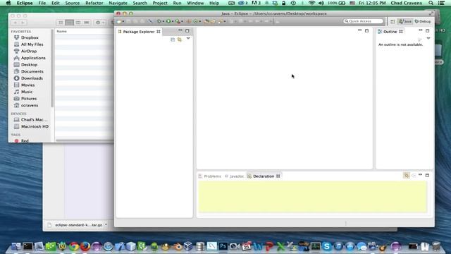This screenshot has width=451, height=254.
Task: Open Spotlight search in menu bar
Action: click(x=431, y=3)
